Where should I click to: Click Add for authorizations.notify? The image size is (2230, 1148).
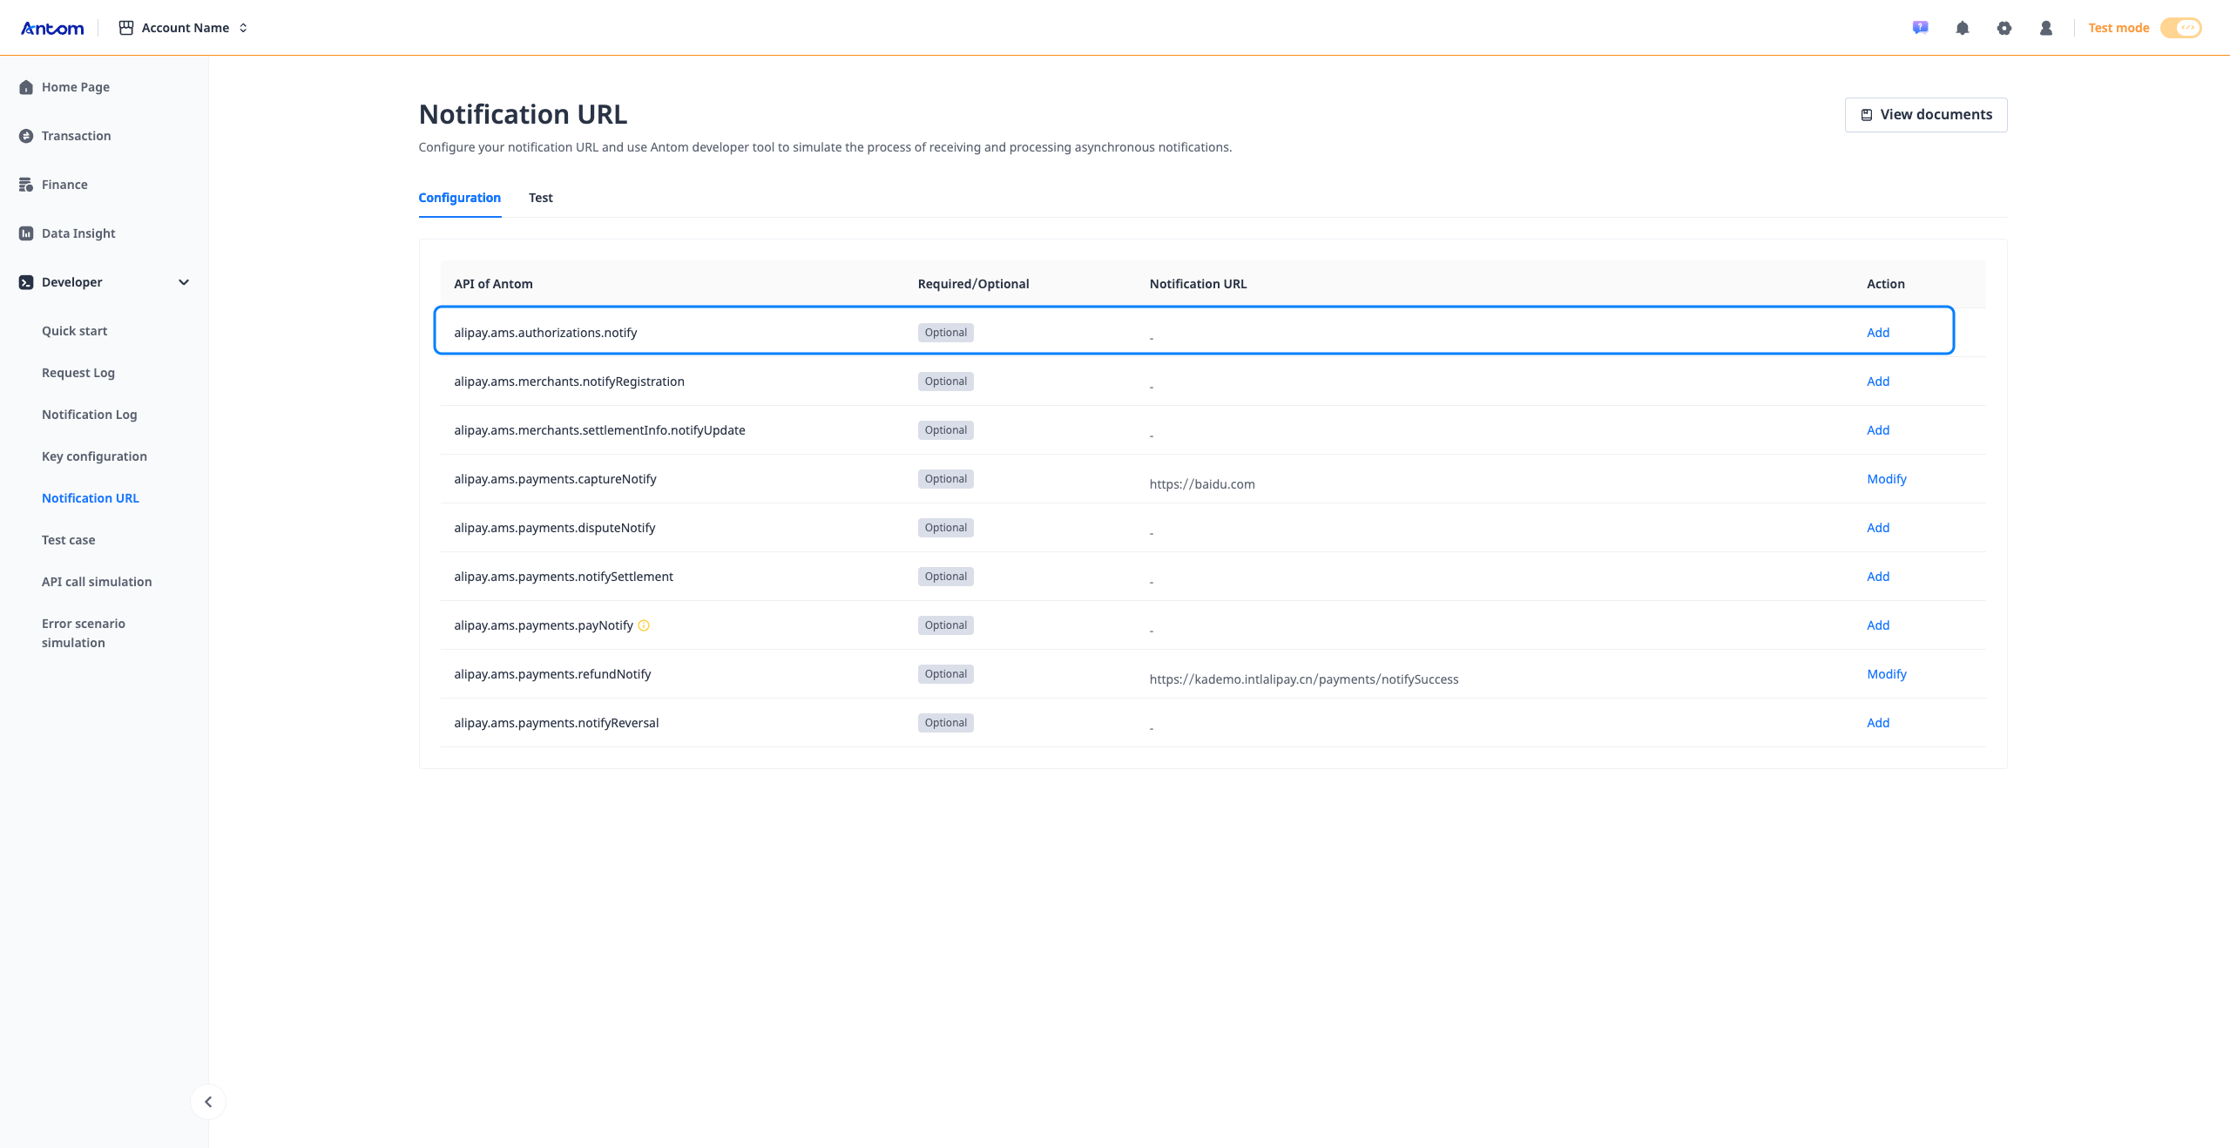[x=1878, y=333]
